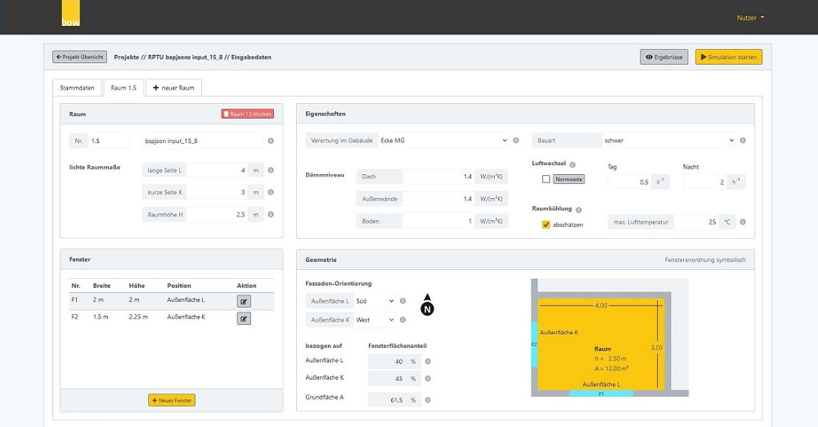Expand the Nutzer menu in top bar
Viewport: 818px width, 427px height.
coord(750,17)
